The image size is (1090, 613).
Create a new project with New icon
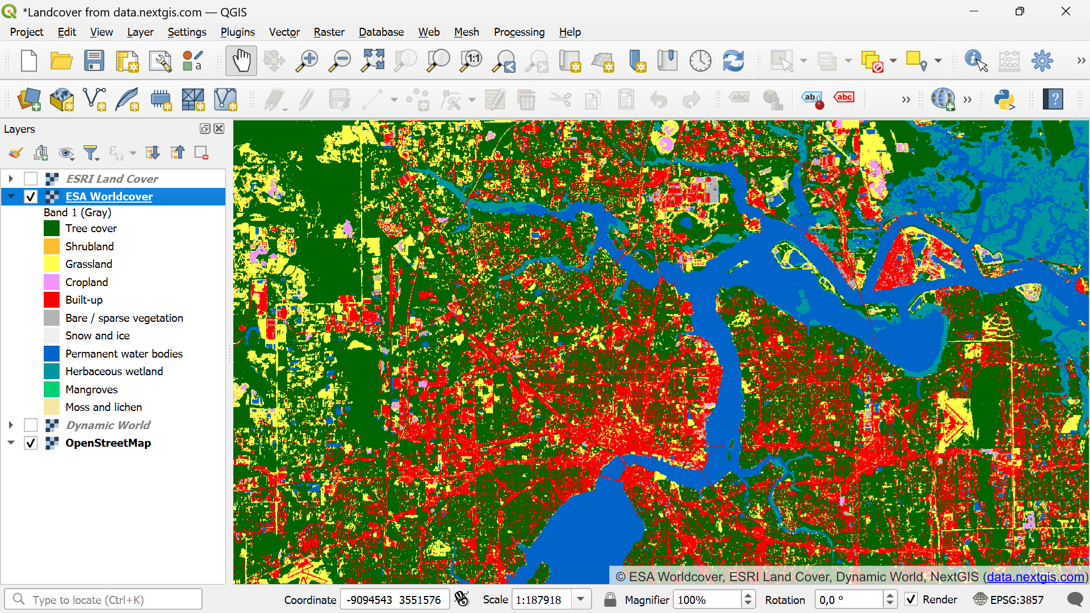pos(28,61)
